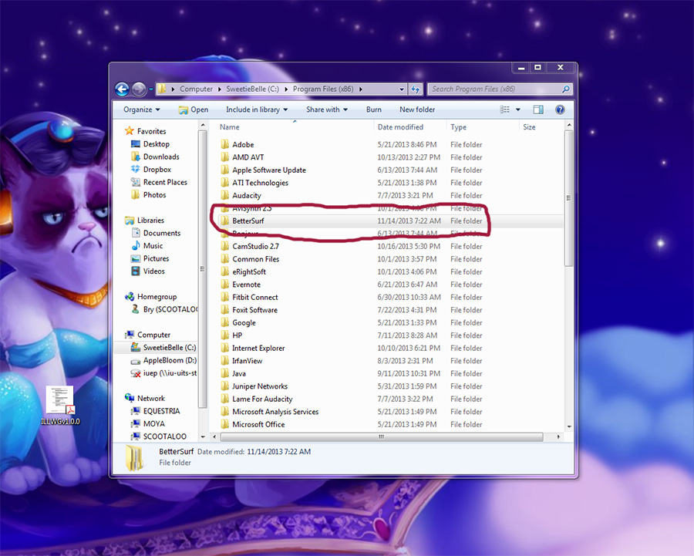Click the Open toolbar button
Screen dimensions: 694x556
pos(193,110)
